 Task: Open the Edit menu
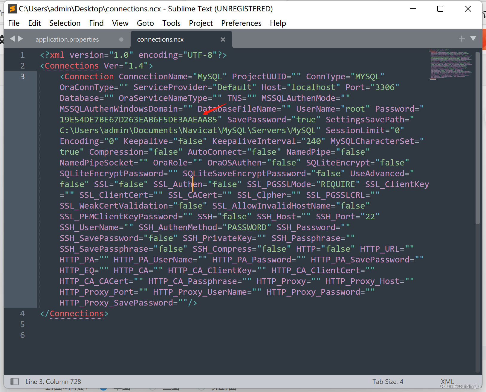[34, 23]
